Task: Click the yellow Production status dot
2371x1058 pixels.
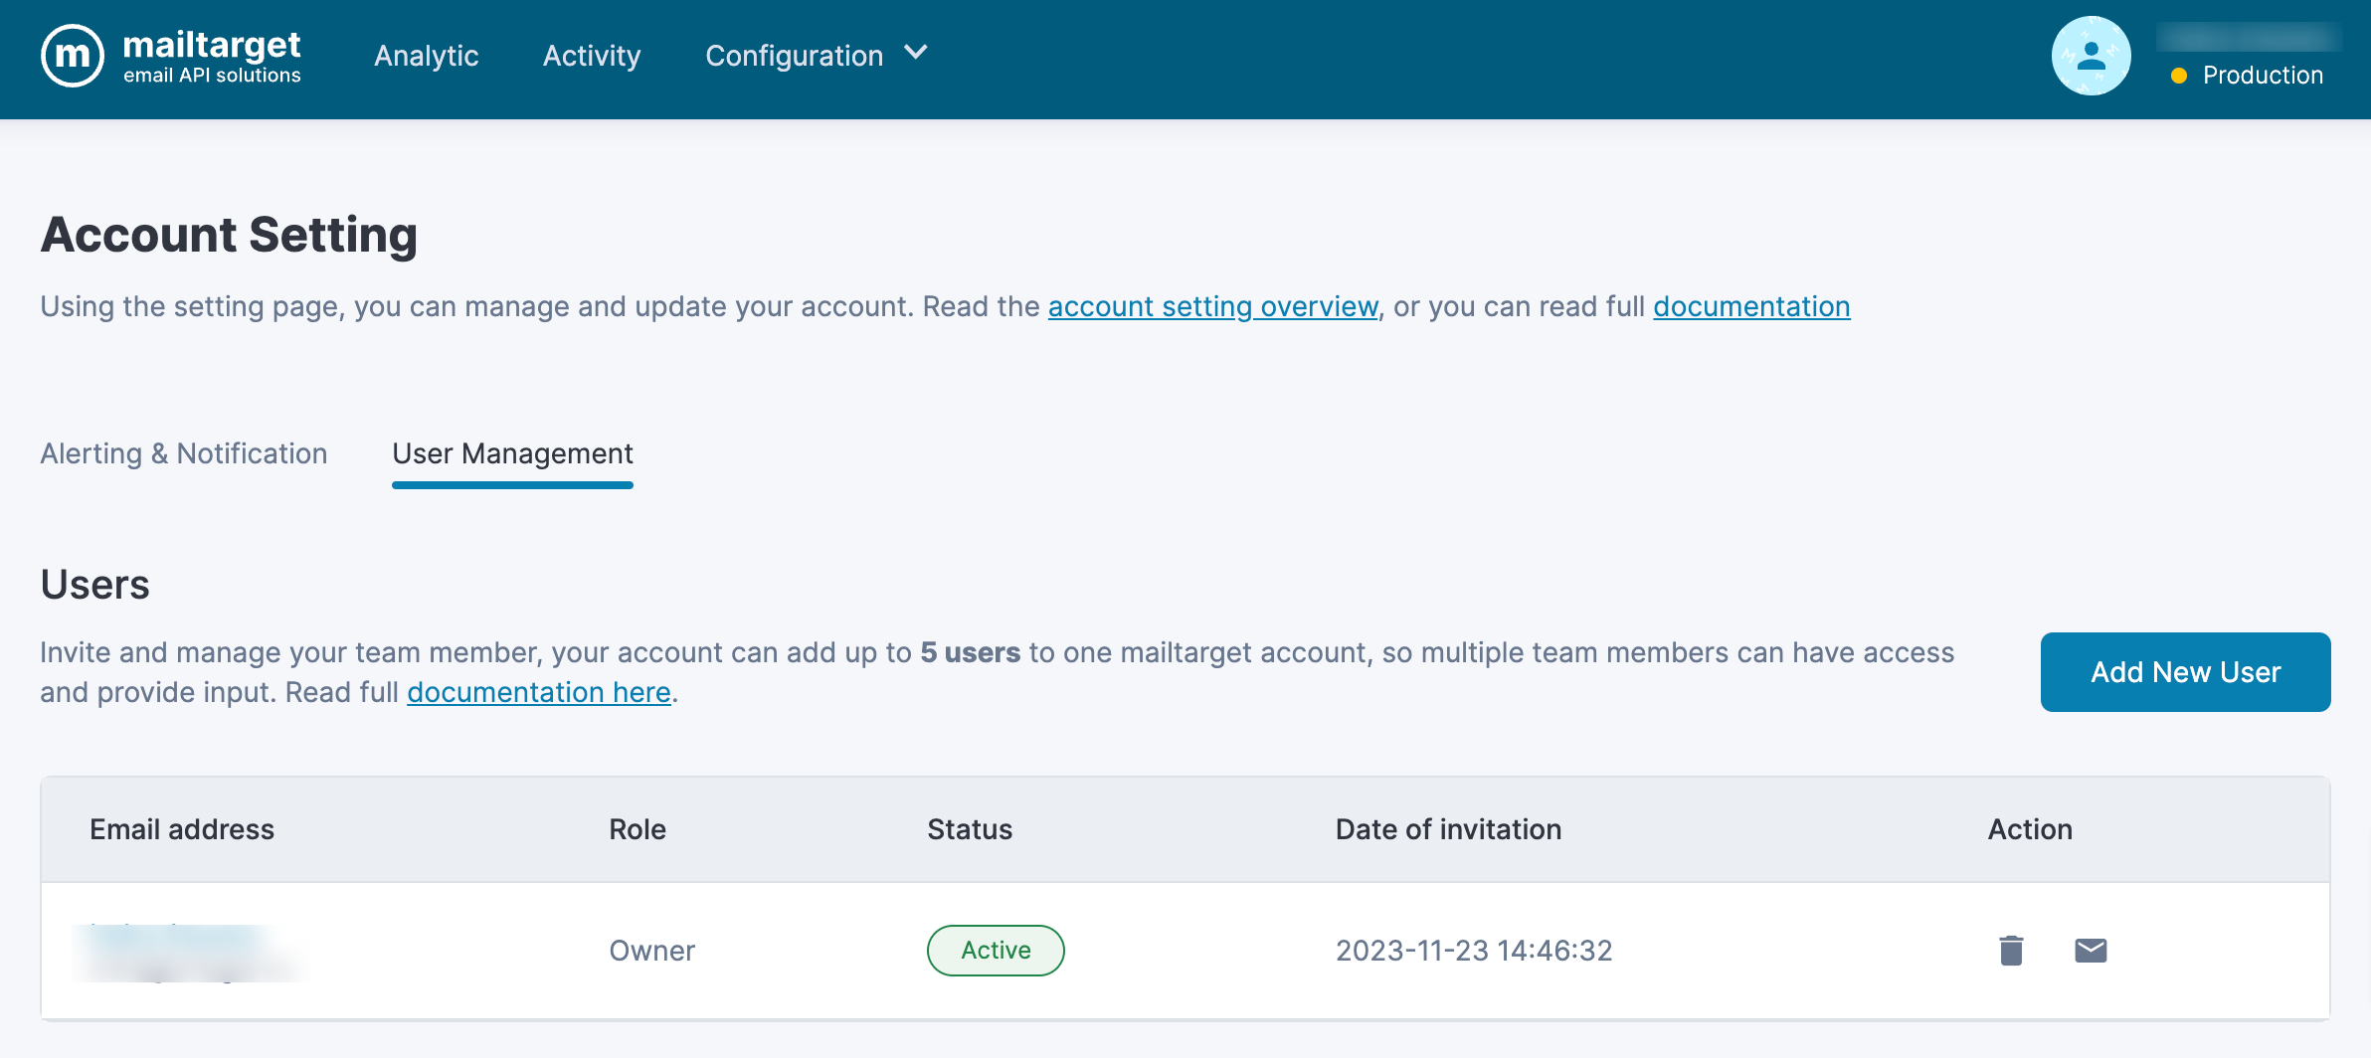Action: (2178, 76)
